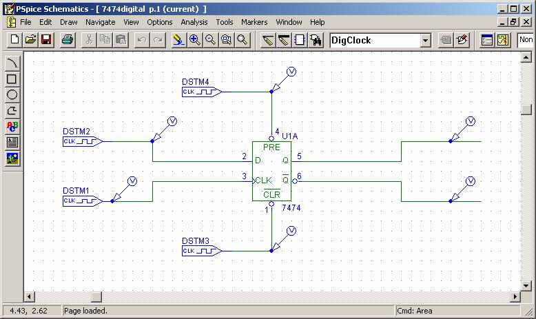Viewport: 536px width, 319px height.
Task: Click the Copy icon in toolbar
Action: pos(105,40)
